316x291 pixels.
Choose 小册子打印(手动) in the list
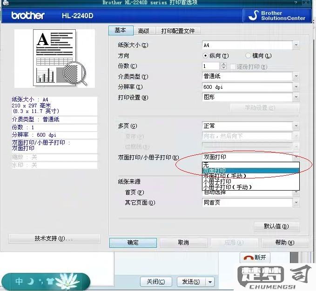coord(251,187)
